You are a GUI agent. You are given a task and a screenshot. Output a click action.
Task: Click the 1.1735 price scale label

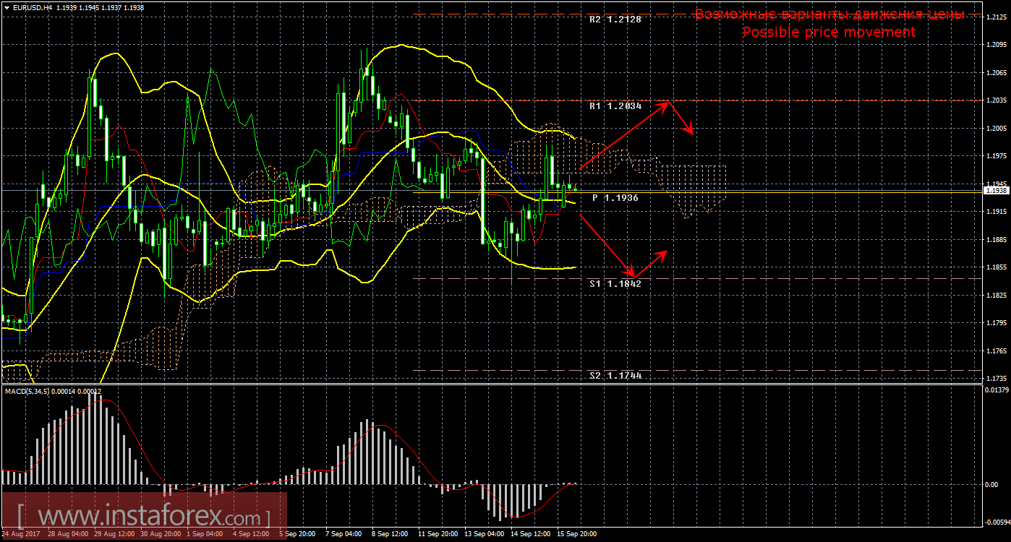tap(997, 378)
